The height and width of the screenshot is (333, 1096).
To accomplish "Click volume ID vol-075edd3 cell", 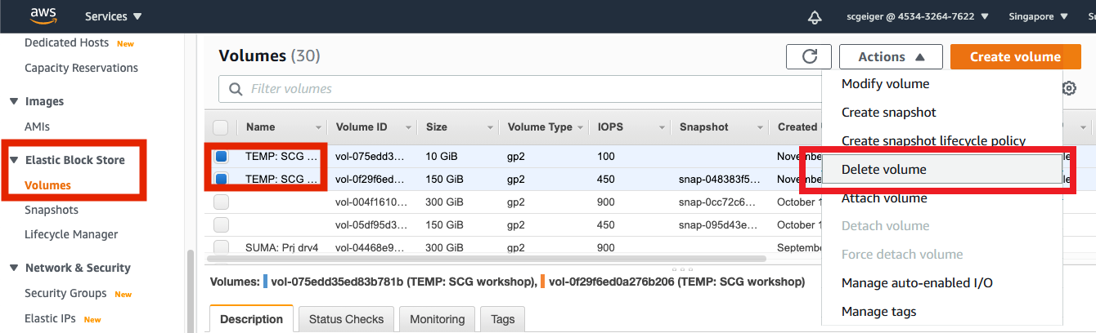I will click(371, 156).
